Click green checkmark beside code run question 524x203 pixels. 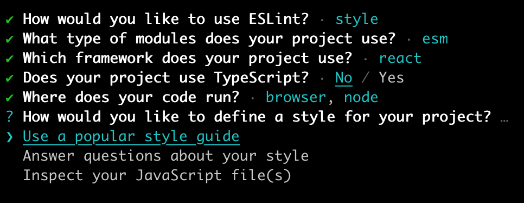pyautogui.click(x=10, y=98)
